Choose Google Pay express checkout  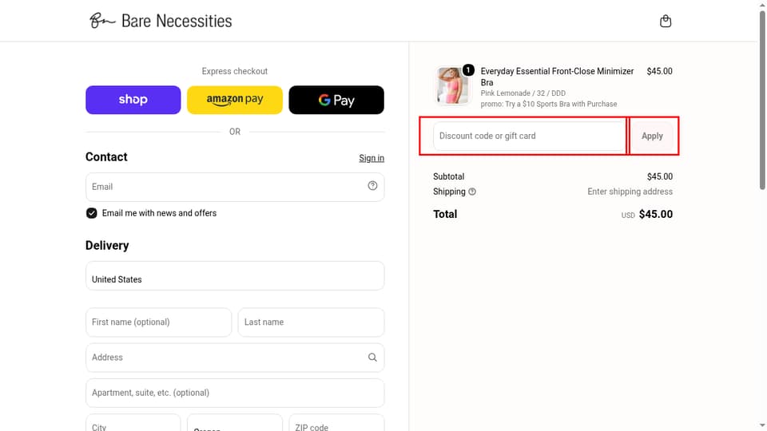click(x=336, y=100)
